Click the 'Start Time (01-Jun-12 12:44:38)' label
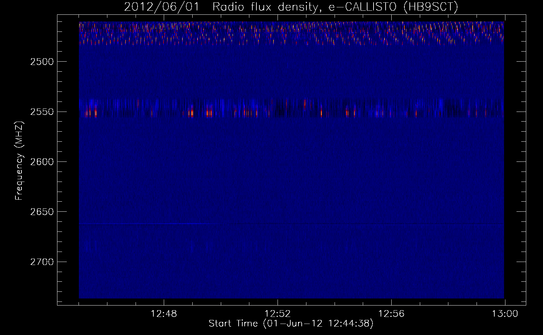The height and width of the screenshot is (335, 543). pos(291,324)
